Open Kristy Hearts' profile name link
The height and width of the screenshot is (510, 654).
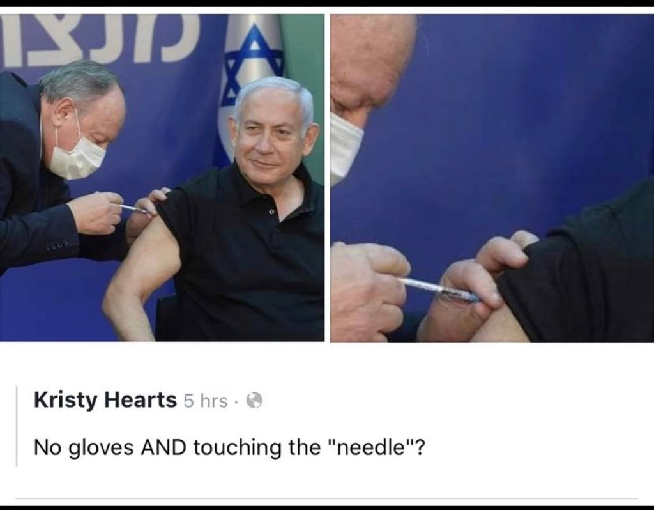click(x=105, y=400)
